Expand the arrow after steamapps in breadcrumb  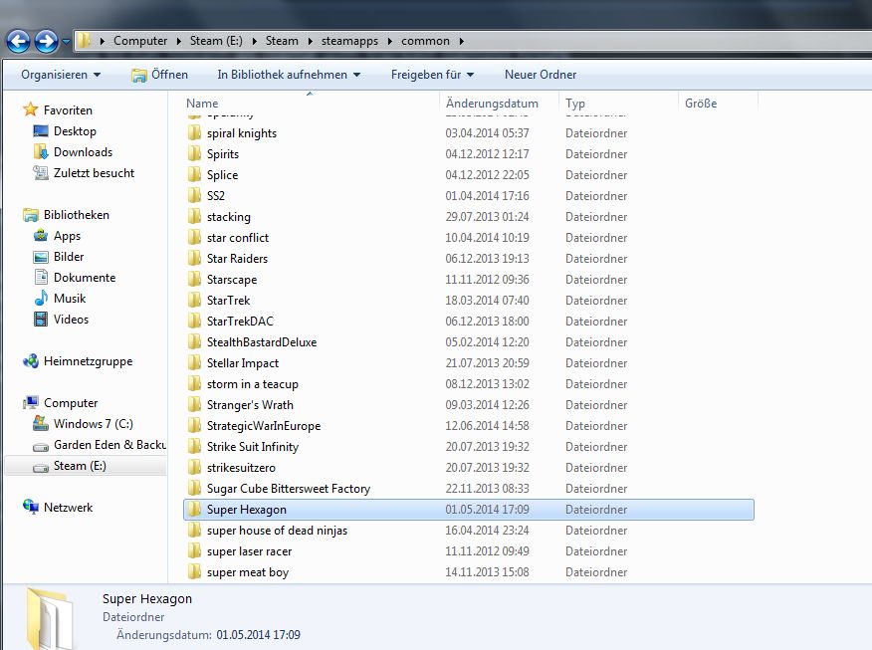(390, 41)
